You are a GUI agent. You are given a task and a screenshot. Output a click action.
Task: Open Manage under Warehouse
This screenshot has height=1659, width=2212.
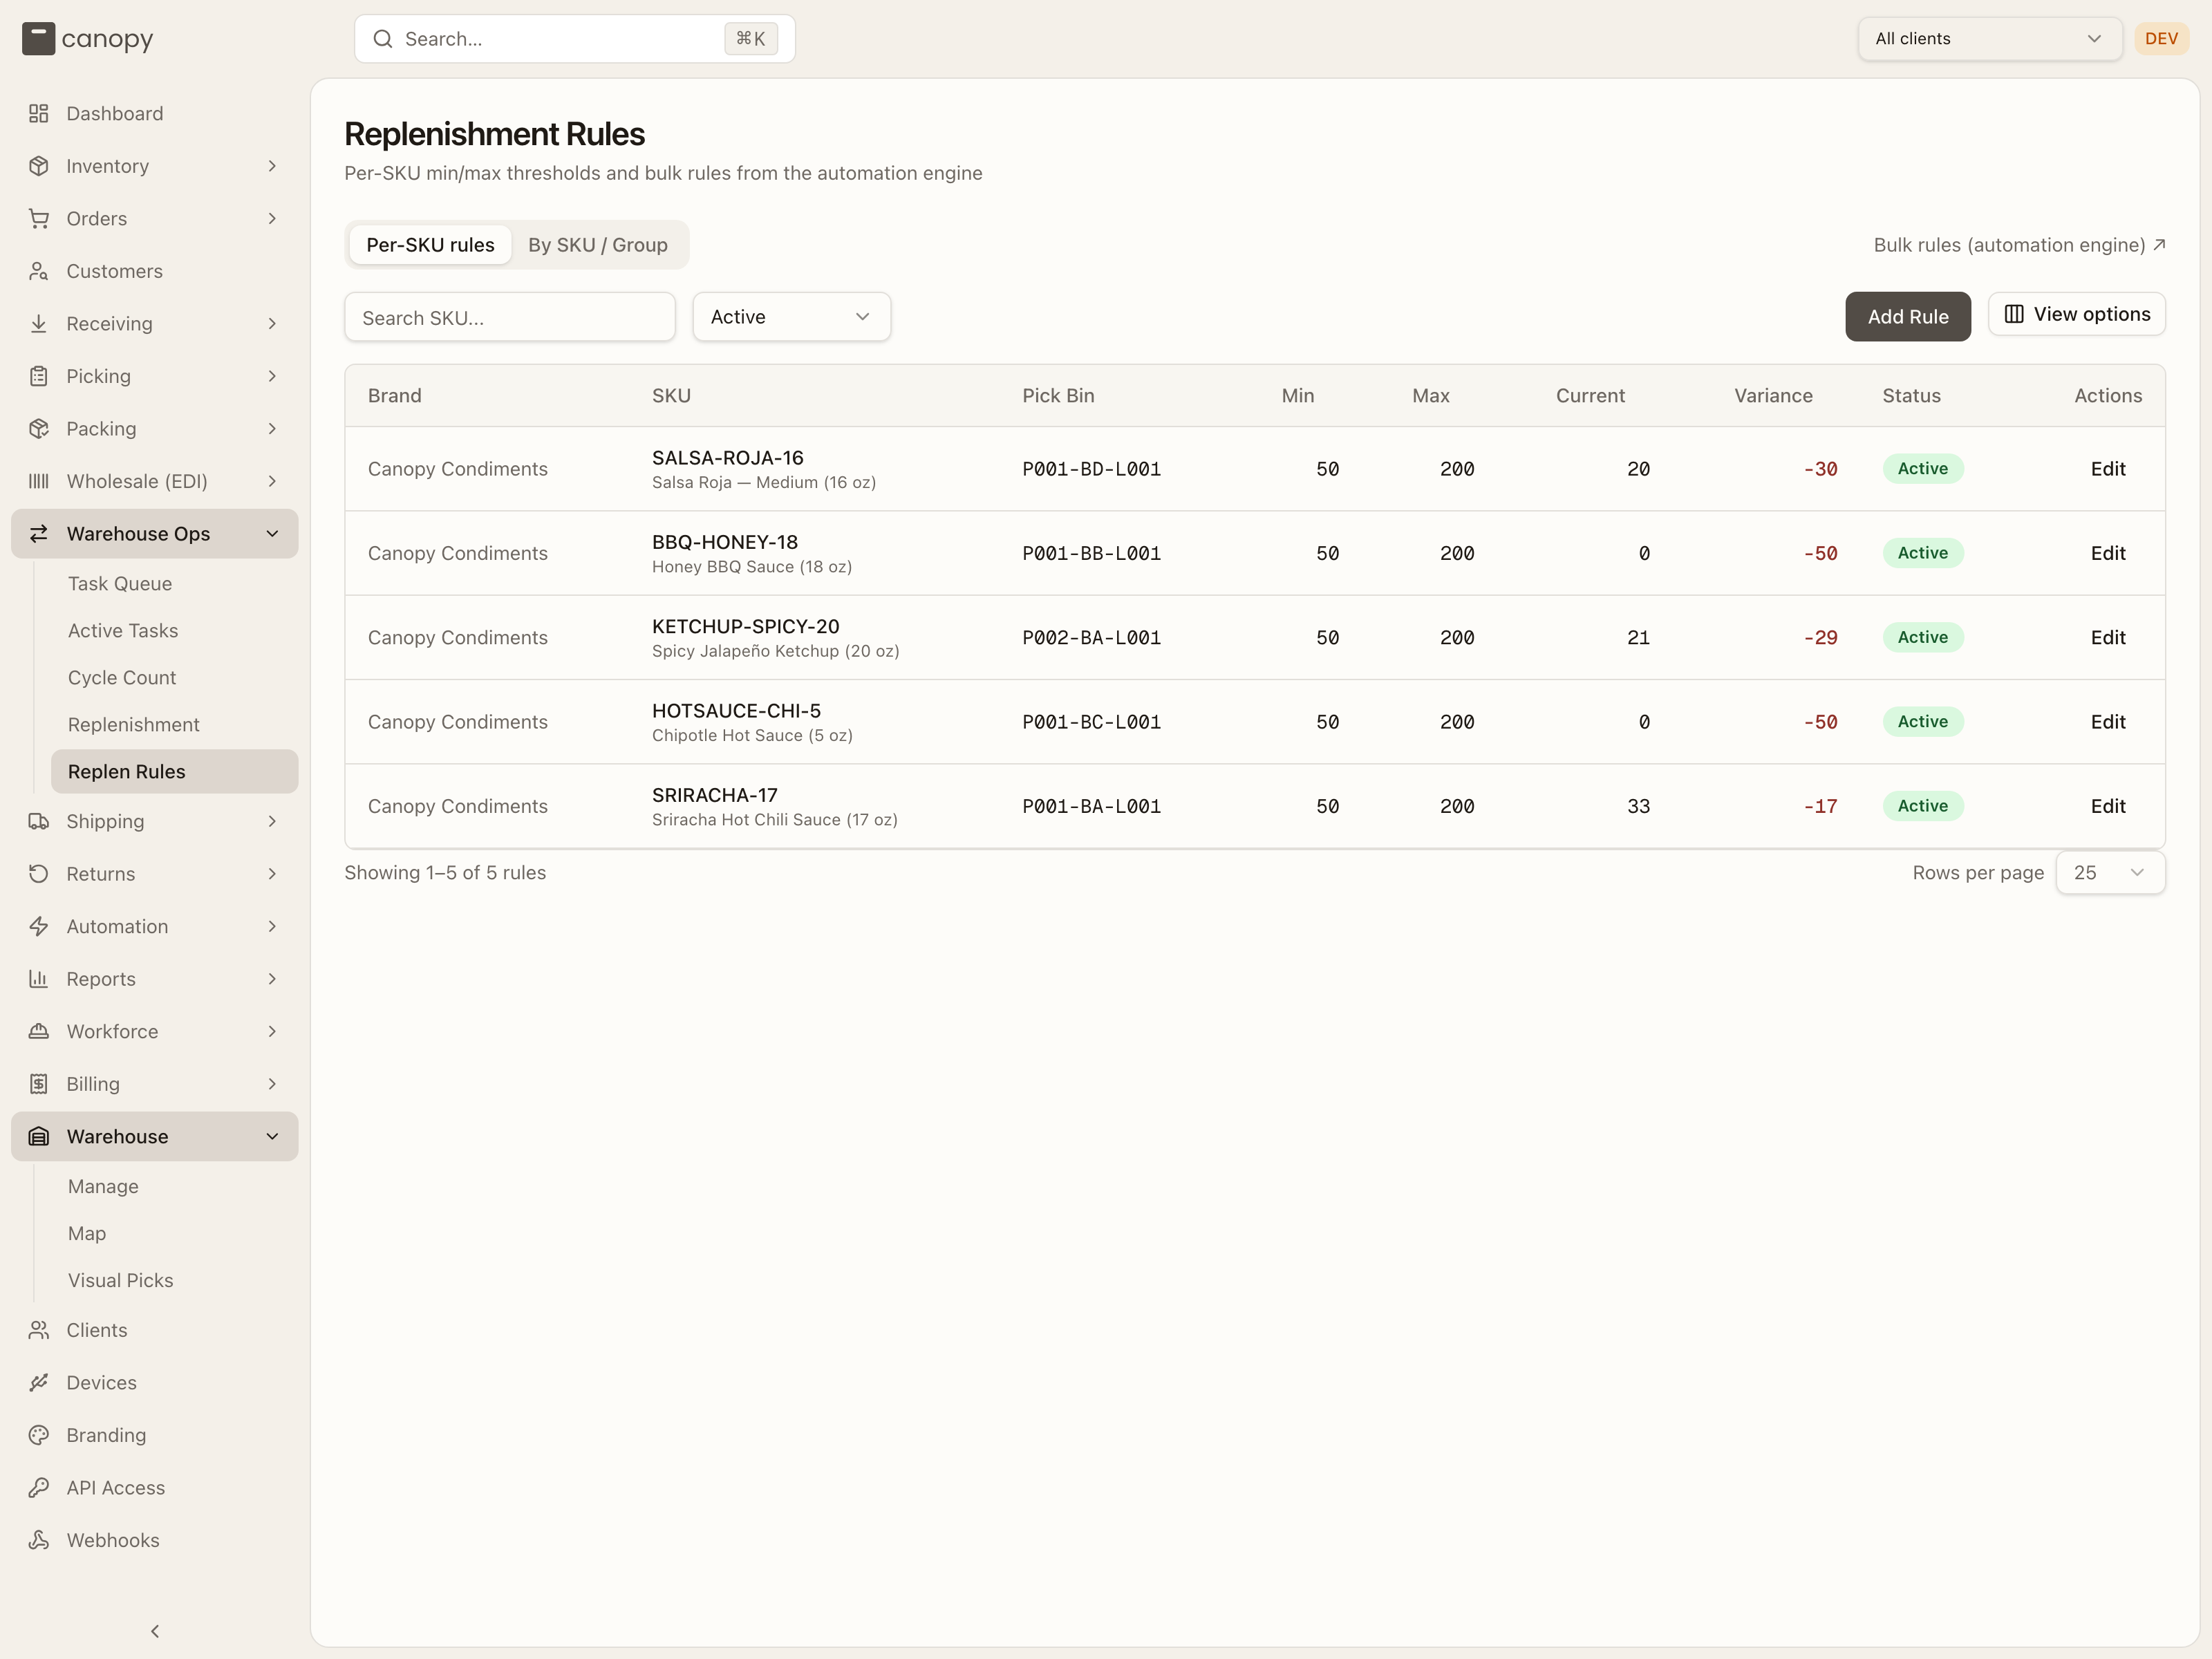pyautogui.click(x=103, y=1187)
